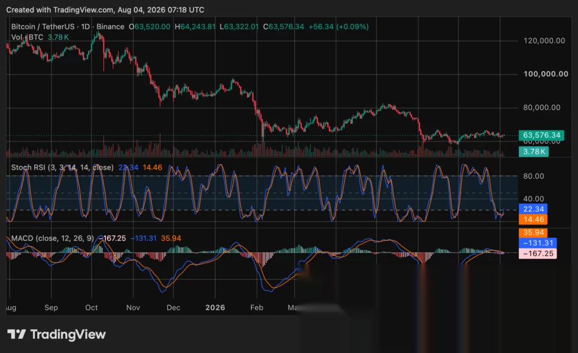578x353 pixels.
Task: Click the 100,000.00 price axis label
Action: click(546, 74)
